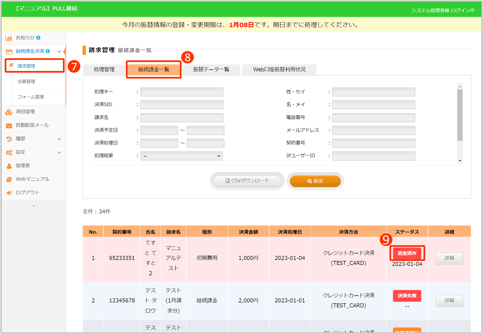Click the 自動配信メール envelope icon

pos(9,125)
